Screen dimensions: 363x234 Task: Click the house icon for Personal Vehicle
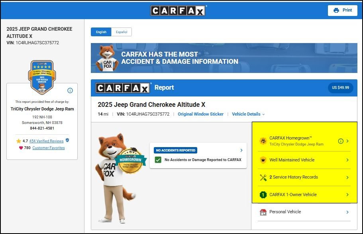pos(263,212)
